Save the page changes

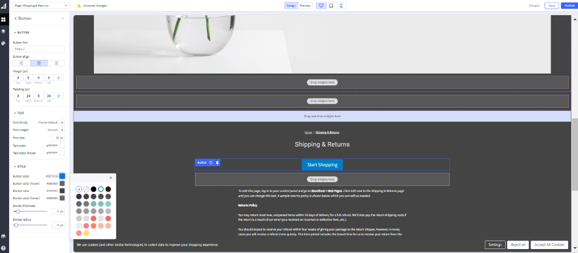point(552,5)
